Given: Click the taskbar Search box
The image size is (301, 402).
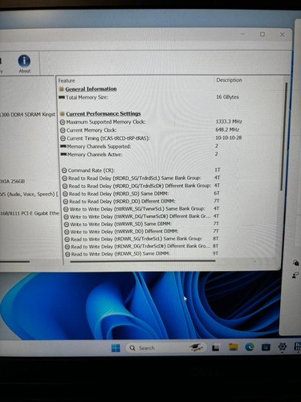Looking at the screenshot, I should pos(166,348).
